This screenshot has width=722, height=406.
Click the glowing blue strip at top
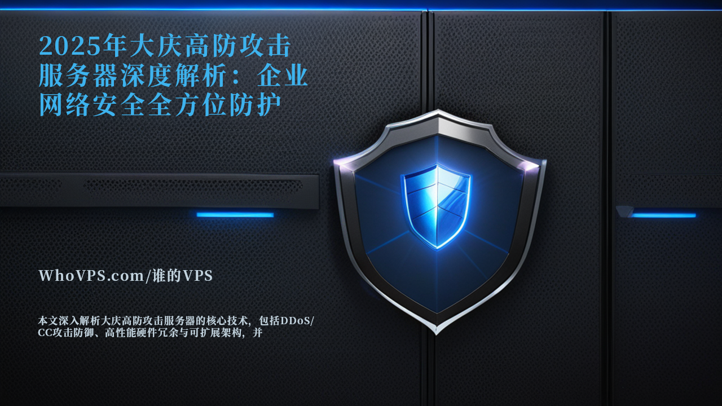click(361, 8)
